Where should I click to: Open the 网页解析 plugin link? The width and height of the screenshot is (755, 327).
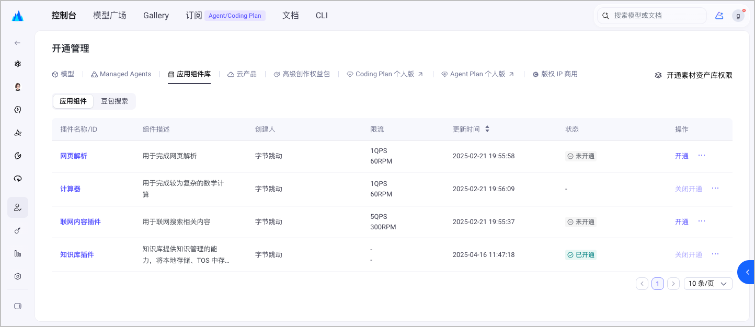[x=74, y=156]
